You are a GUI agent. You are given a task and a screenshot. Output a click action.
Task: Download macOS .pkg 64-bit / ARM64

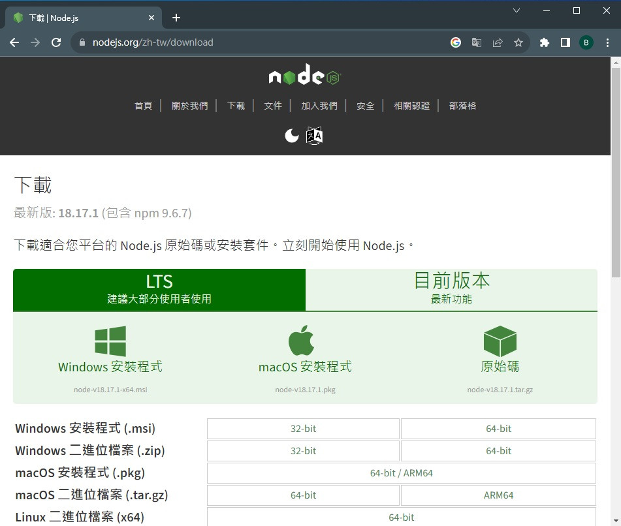pos(401,473)
